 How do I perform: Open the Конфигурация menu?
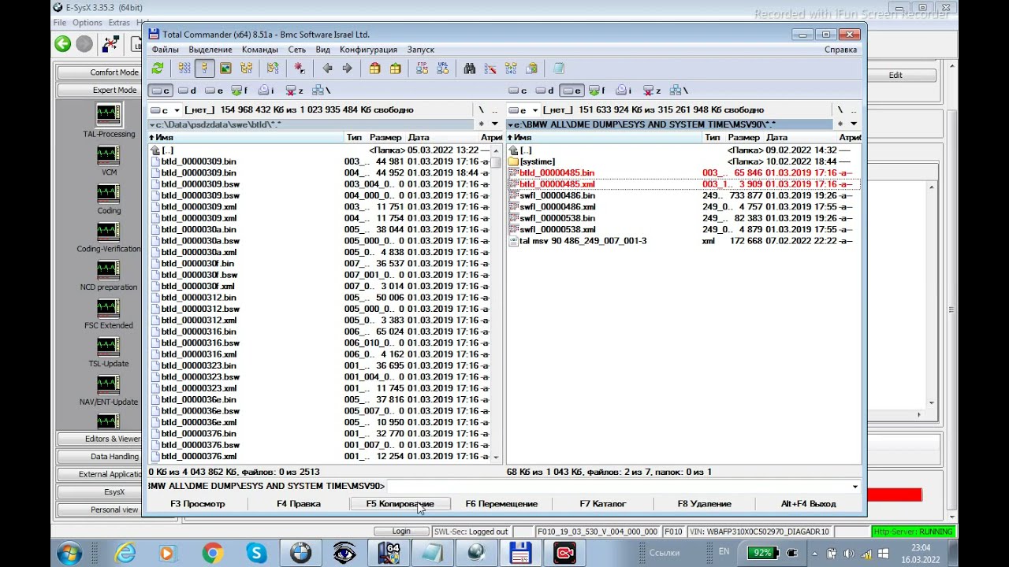click(368, 50)
